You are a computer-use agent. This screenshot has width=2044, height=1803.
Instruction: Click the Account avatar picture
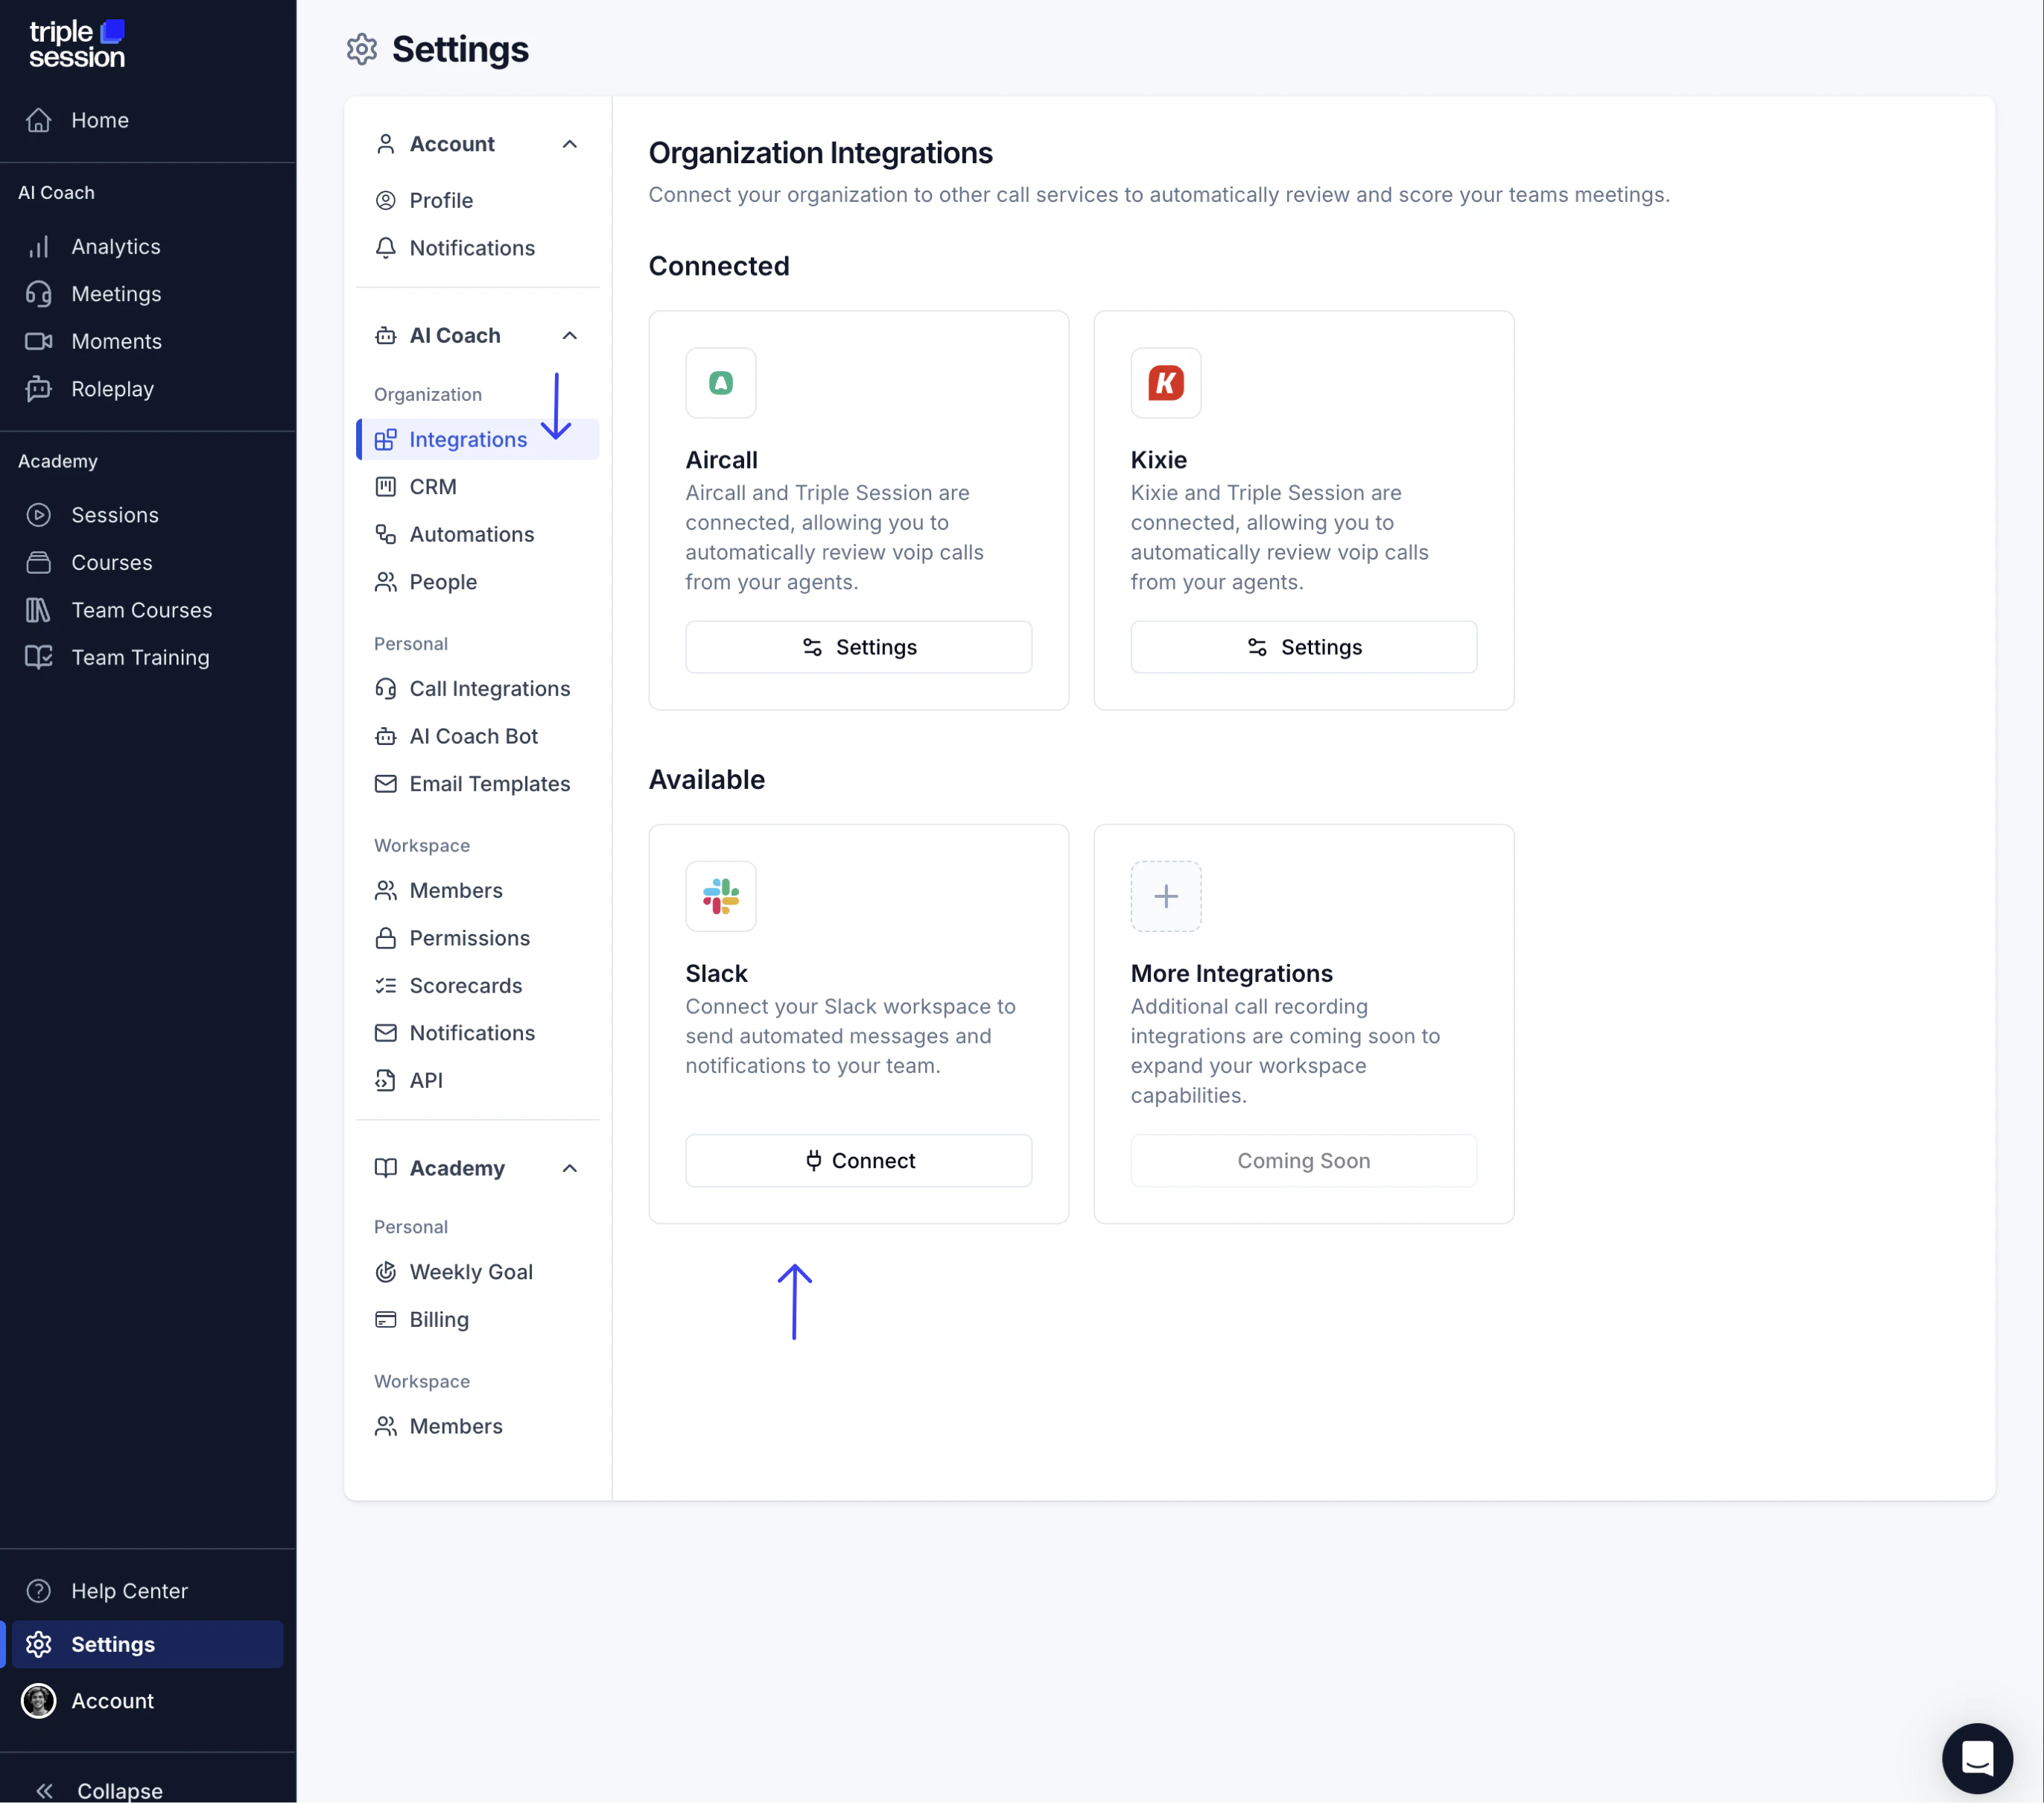39,1701
